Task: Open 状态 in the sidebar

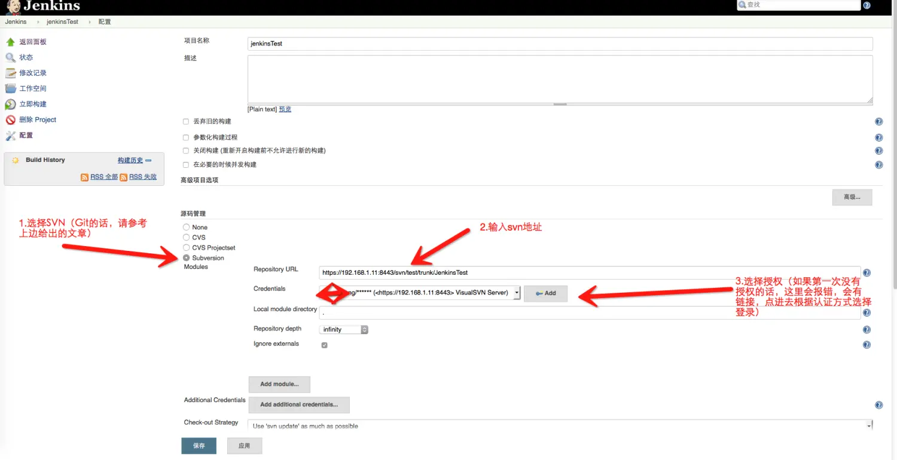Action: [x=26, y=57]
